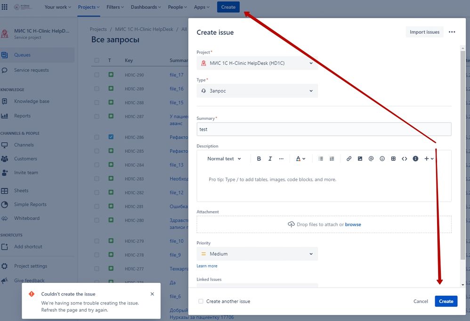
Task: Submit the issue with Create button
Action: click(446, 301)
